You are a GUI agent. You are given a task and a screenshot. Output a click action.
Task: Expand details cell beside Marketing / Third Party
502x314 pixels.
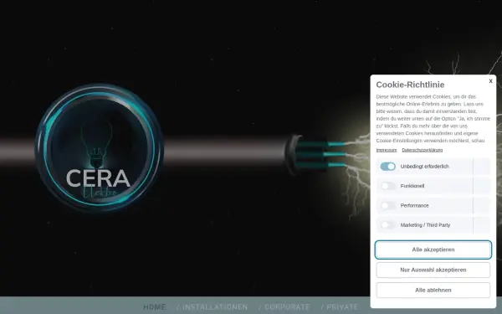coord(482,225)
